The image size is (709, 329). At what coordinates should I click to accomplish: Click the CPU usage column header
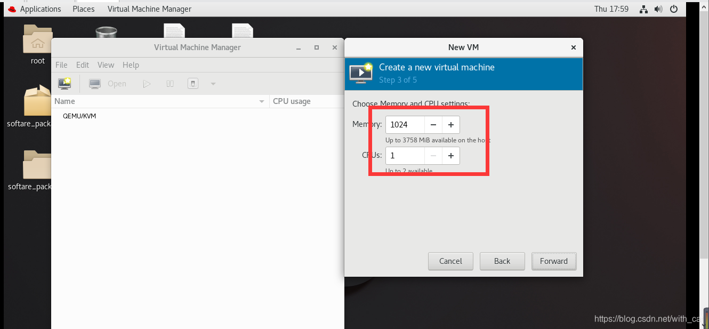[x=307, y=101]
